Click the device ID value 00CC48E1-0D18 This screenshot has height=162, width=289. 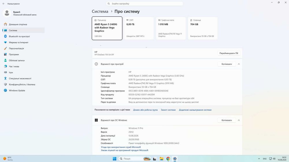(x=148, y=91)
